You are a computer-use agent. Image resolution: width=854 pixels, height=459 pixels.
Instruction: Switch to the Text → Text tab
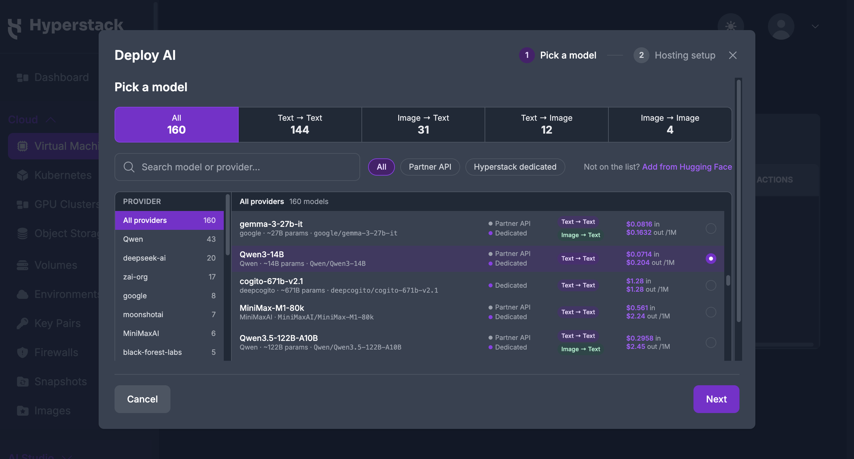point(300,125)
